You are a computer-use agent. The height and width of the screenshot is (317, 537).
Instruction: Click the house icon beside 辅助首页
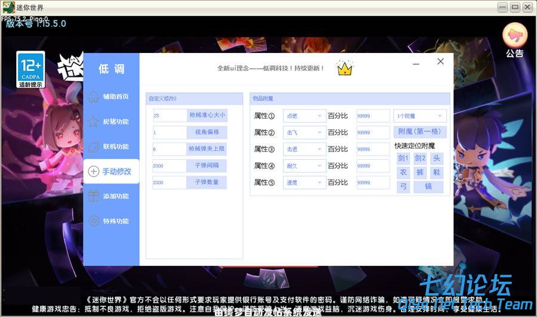tap(93, 97)
